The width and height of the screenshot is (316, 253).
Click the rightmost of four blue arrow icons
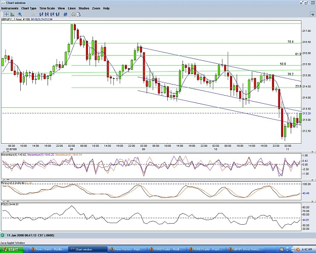58,14
